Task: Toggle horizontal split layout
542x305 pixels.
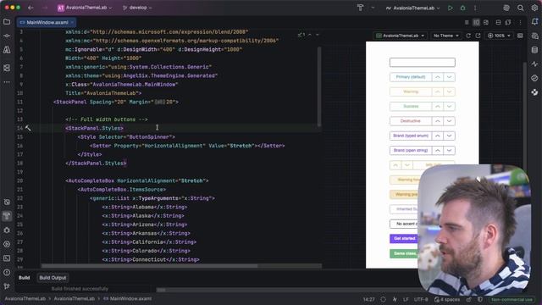Action: click(498, 23)
